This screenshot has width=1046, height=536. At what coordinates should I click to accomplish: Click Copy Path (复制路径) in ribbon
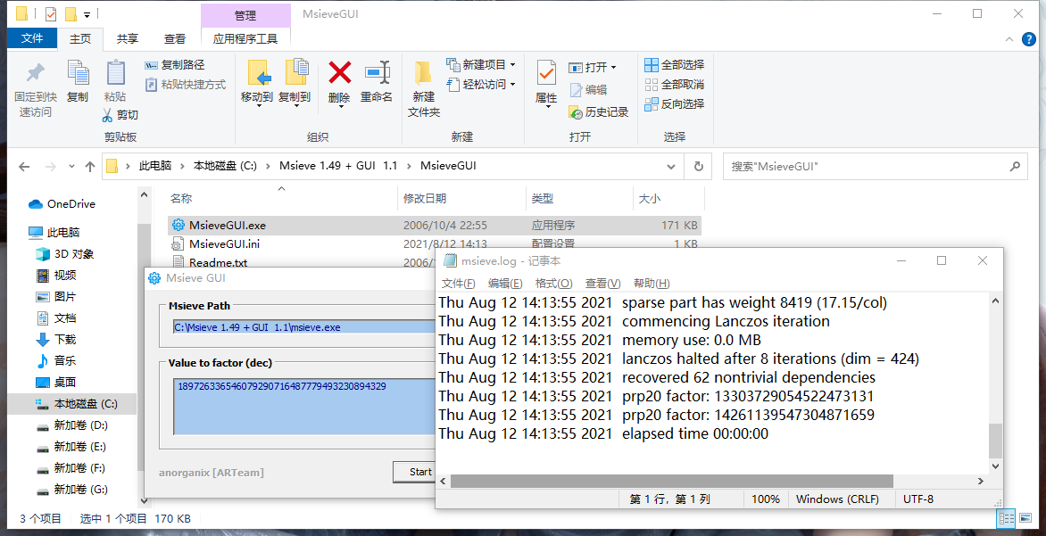point(175,65)
